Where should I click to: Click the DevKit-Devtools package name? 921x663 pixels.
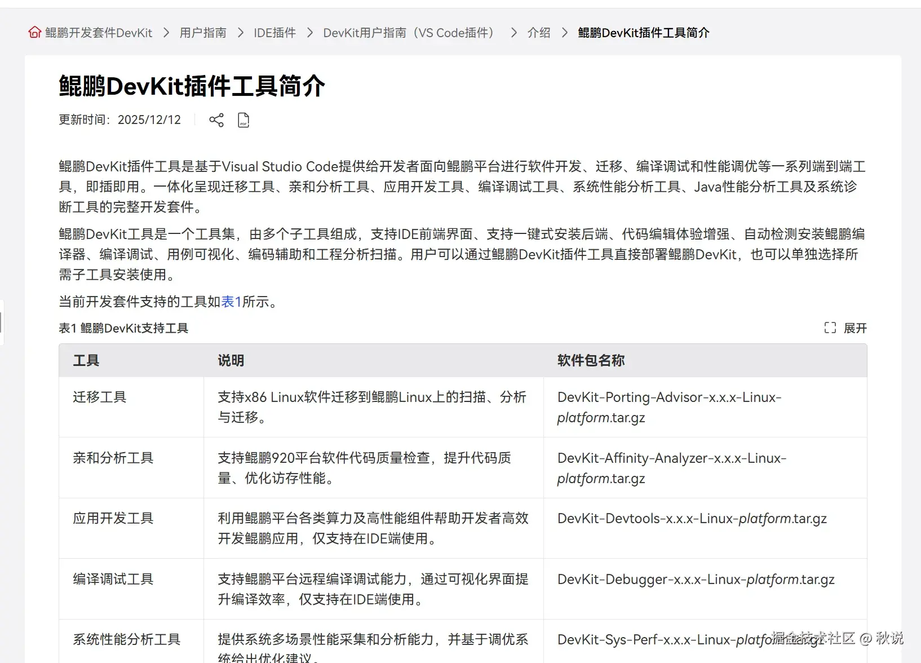coord(692,519)
